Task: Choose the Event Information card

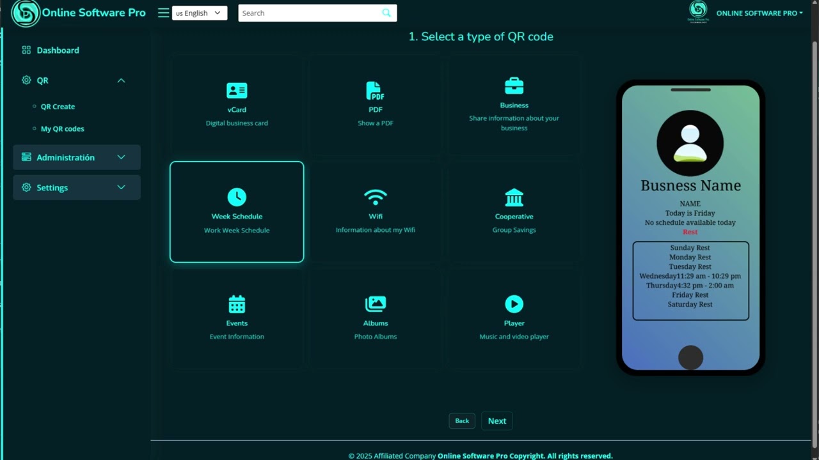Action: pyautogui.click(x=237, y=318)
